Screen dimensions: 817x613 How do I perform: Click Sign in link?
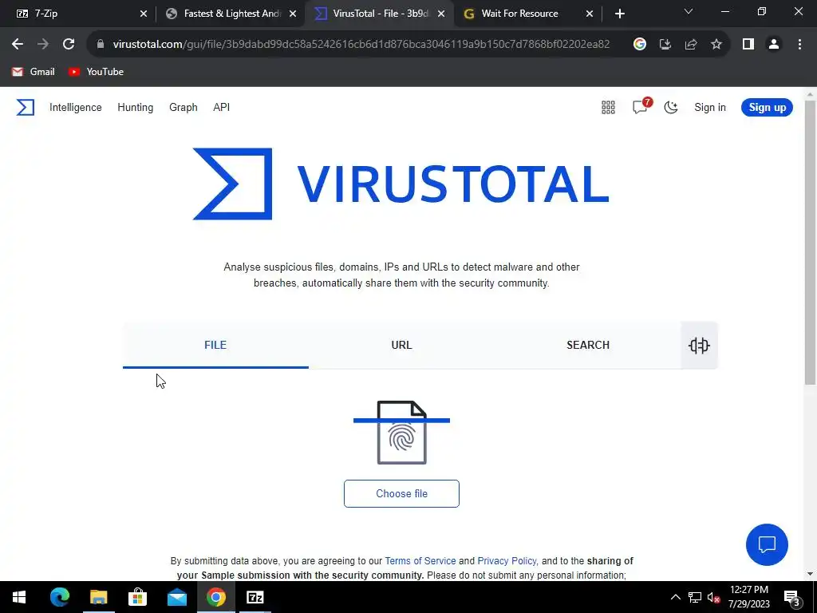click(x=709, y=108)
